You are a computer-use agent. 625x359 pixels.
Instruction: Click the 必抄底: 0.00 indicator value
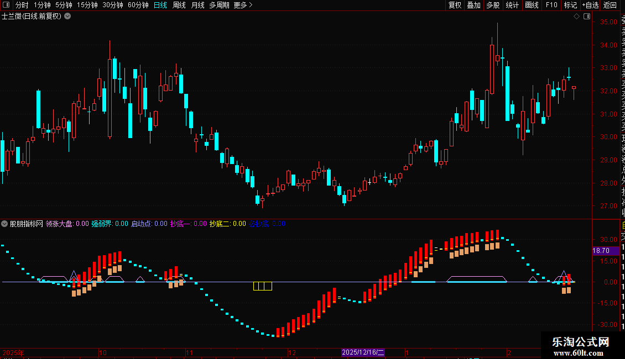pos(267,224)
